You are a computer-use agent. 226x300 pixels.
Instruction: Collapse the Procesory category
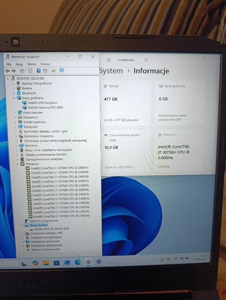tap(18, 164)
